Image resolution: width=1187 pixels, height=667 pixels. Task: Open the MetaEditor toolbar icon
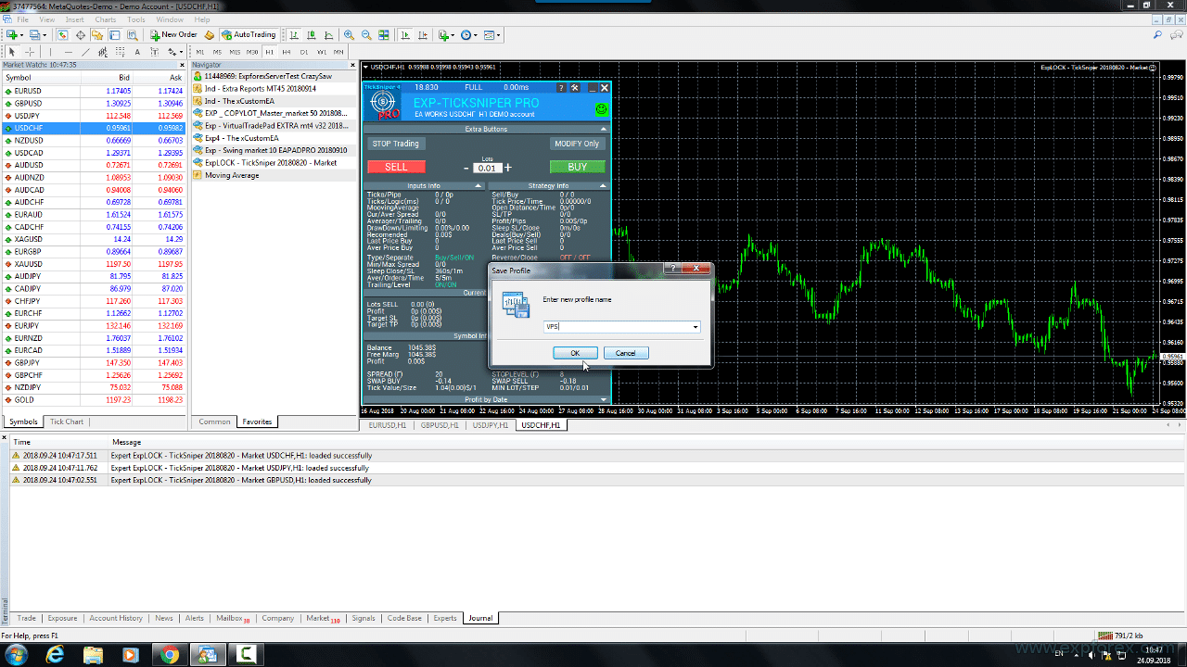click(x=209, y=35)
